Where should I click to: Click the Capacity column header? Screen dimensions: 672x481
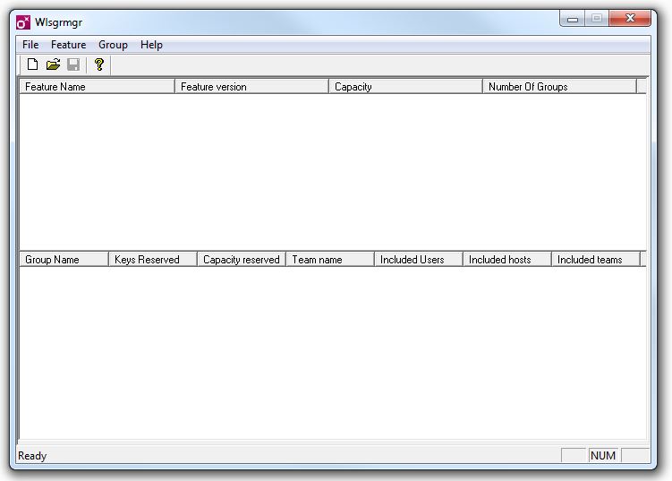(x=405, y=87)
